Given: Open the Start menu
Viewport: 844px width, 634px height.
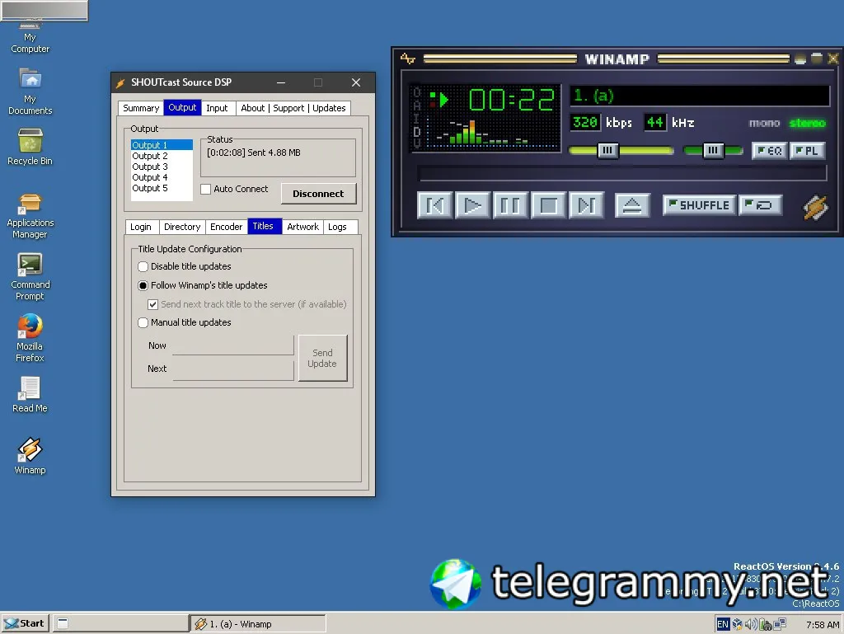Looking at the screenshot, I should coord(25,623).
